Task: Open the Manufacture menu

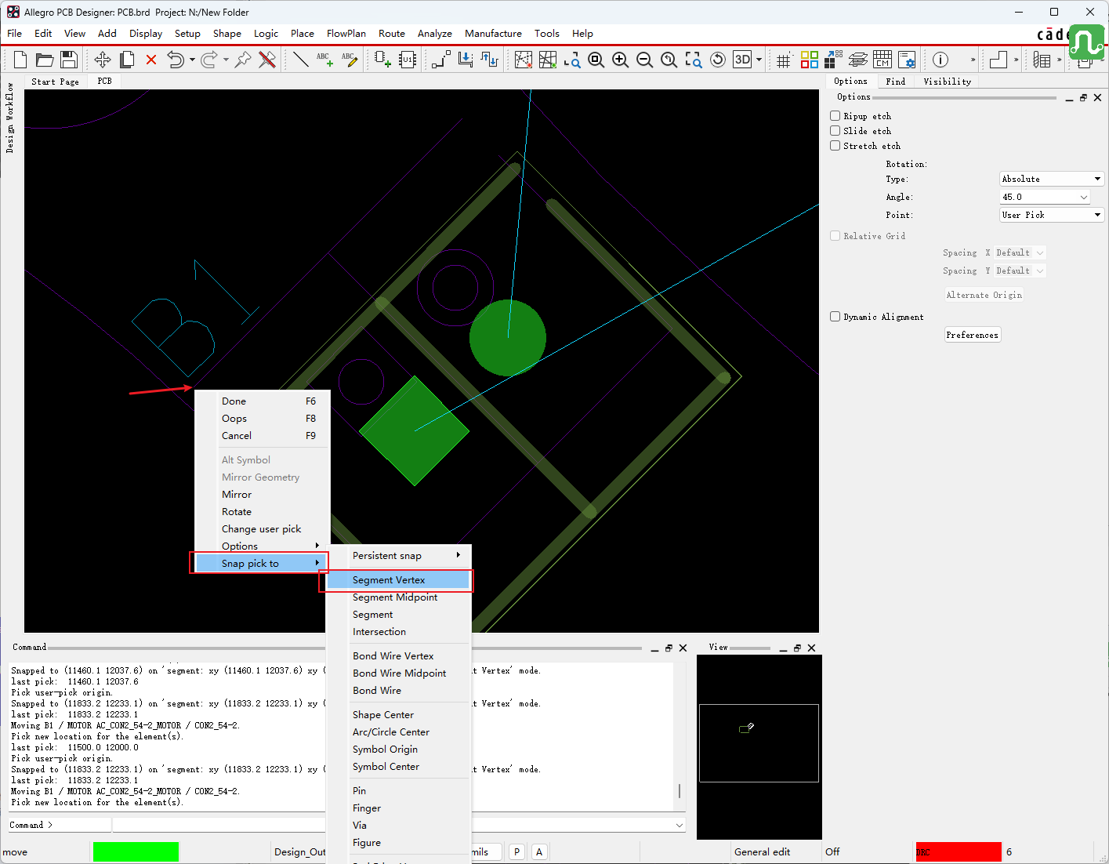Action: (493, 34)
